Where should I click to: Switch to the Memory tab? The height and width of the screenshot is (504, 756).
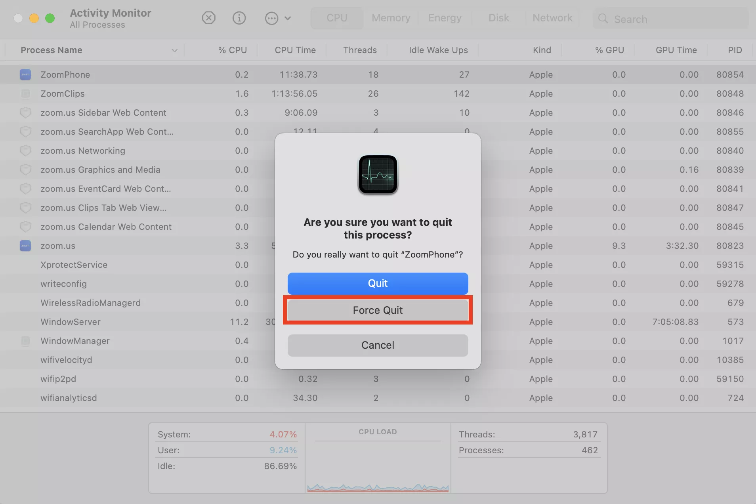coord(391,18)
